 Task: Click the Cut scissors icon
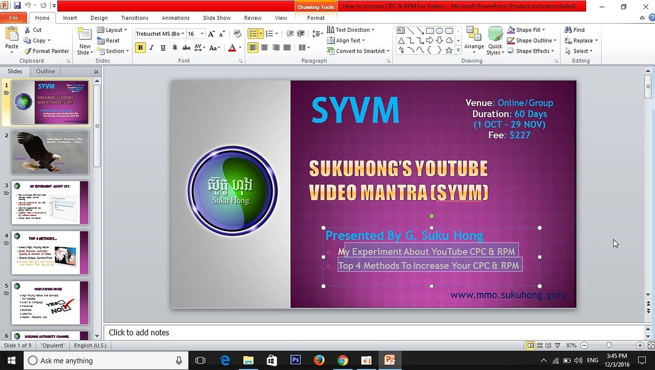tap(27, 30)
